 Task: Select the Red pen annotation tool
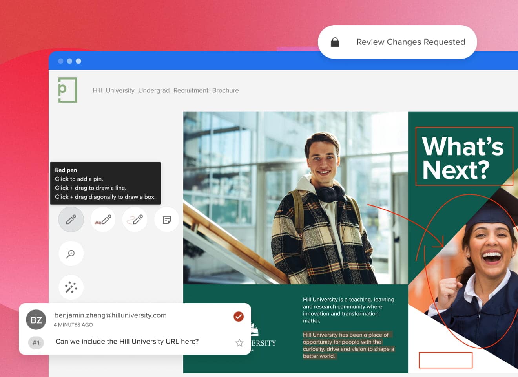[71, 219]
